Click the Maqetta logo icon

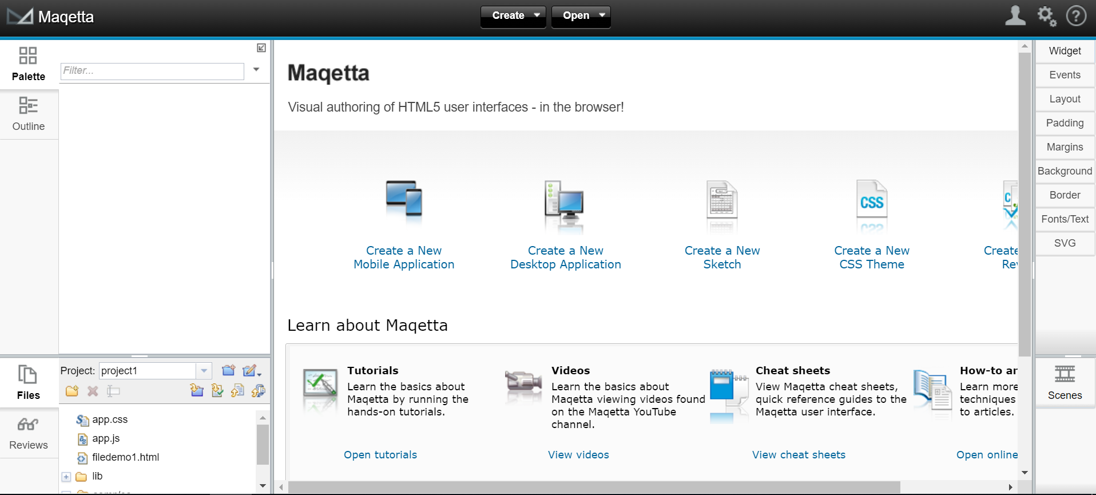click(x=20, y=17)
